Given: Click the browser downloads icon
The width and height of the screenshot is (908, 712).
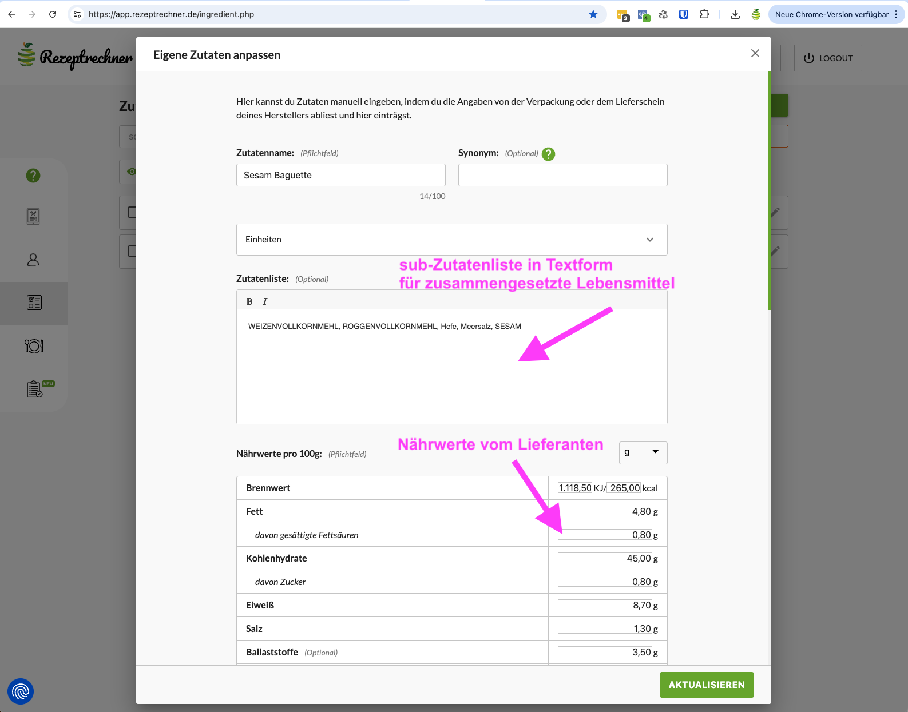Looking at the screenshot, I should point(735,14).
